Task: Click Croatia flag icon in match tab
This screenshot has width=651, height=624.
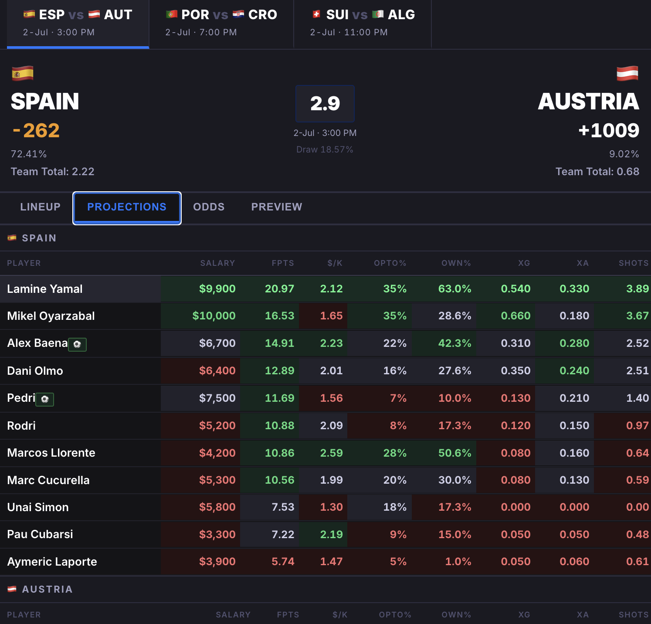Action: click(238, 14)
